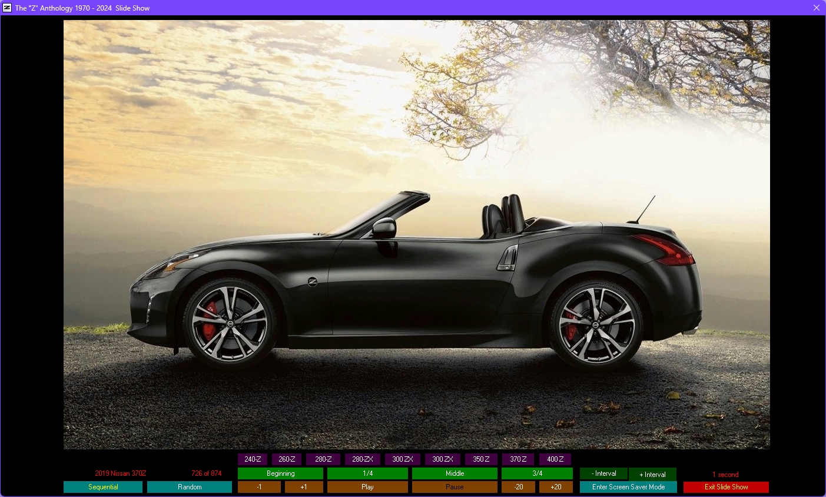The width and height of the screenshot is (826, 497).
Task: Select Random playback mode
Action: point(190,487)
